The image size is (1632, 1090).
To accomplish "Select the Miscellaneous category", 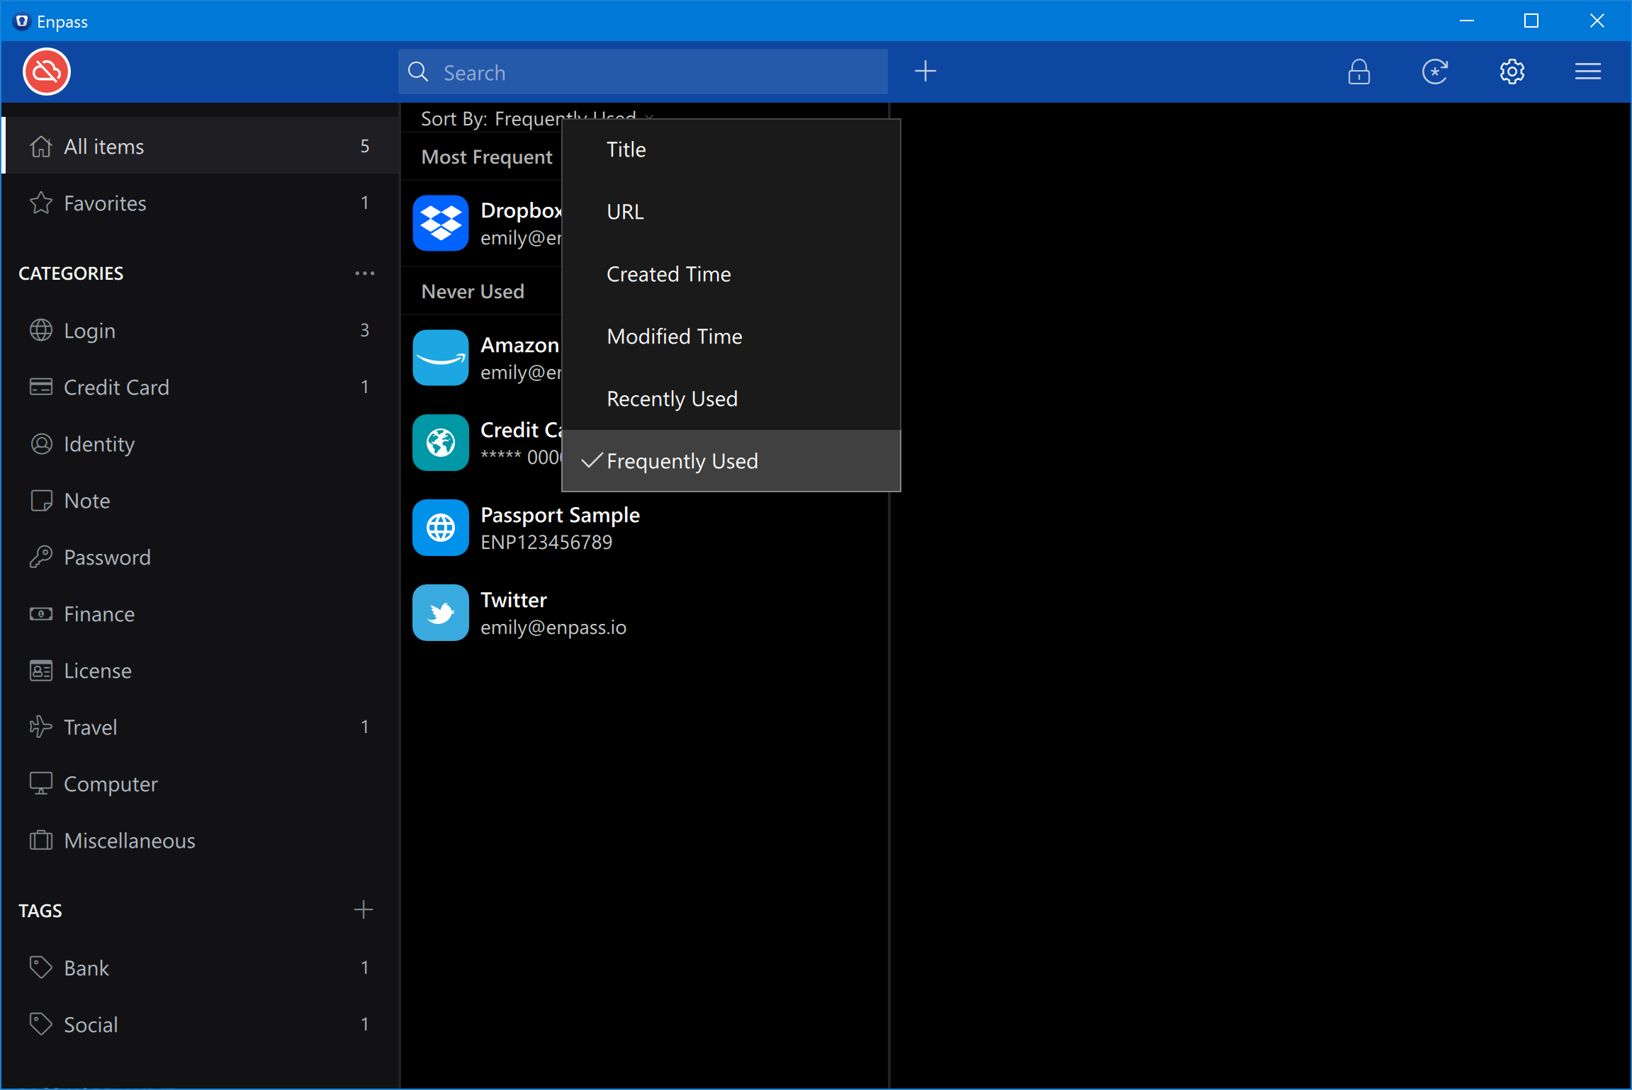I will click(201, 840).
